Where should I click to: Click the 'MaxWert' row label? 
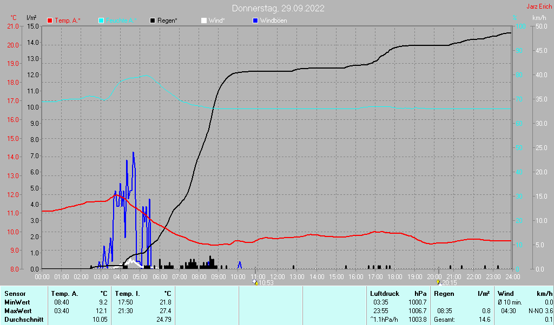point(18,312)
